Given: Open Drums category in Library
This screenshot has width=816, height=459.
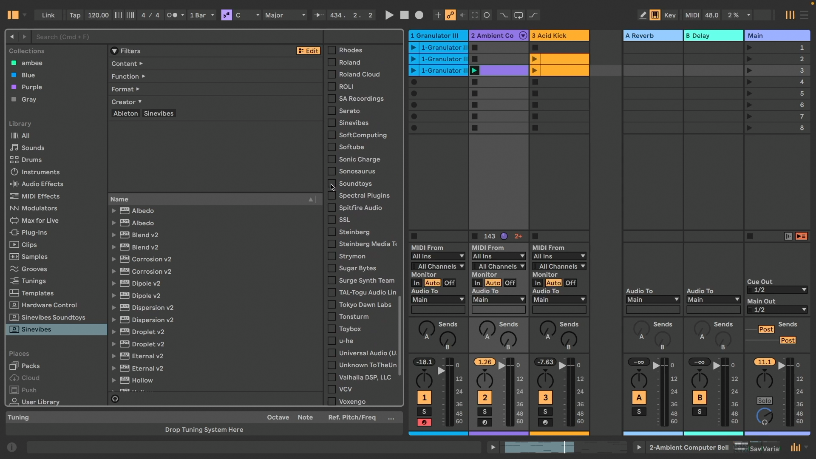Looking at the screenshot, I should pyautogui.click(x=31, y=159).
